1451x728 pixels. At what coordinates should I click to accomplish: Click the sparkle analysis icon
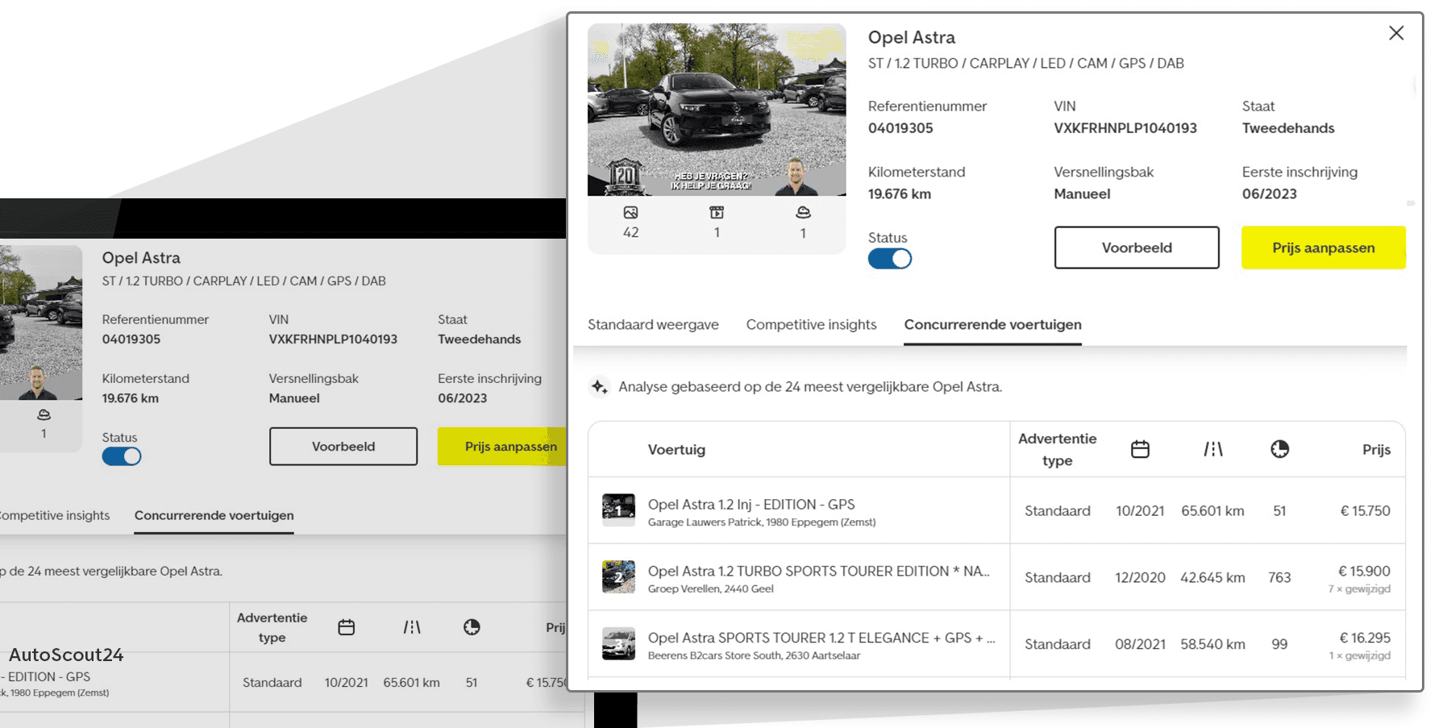point(599,387)
